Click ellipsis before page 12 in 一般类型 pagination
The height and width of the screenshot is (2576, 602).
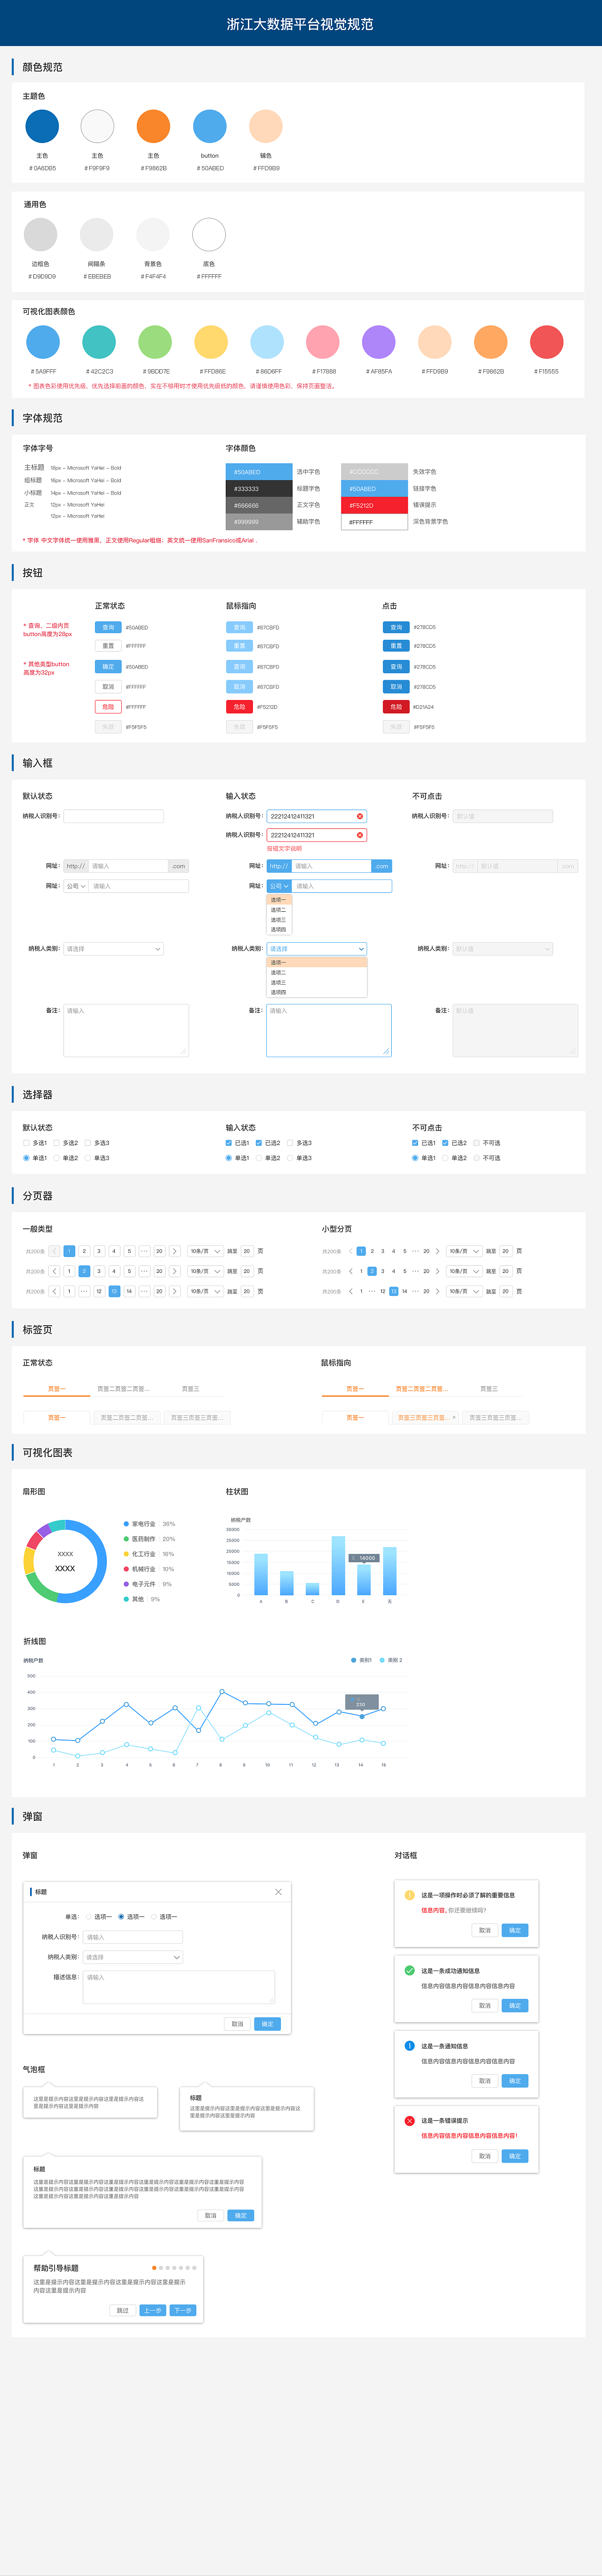(84, 1291)
